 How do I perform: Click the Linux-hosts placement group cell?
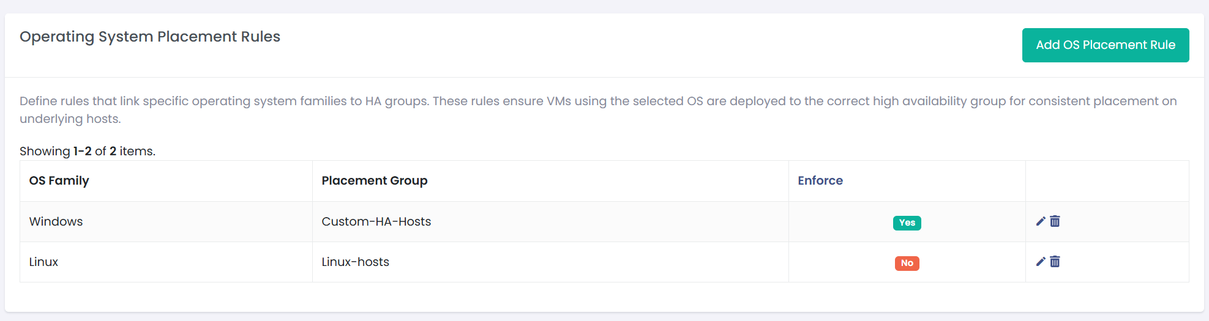(x=550, y=262)
